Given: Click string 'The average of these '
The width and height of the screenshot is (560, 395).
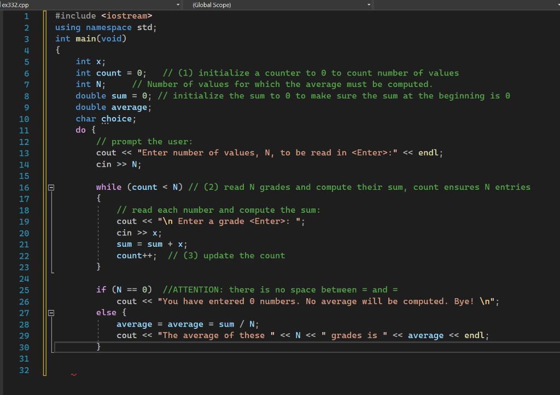Looking at the screenshot, I should click(x=216, y=336).
